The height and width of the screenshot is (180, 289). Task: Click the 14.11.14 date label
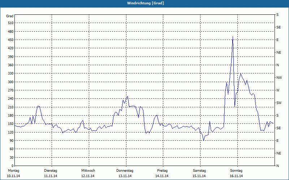tap(162, 176)
